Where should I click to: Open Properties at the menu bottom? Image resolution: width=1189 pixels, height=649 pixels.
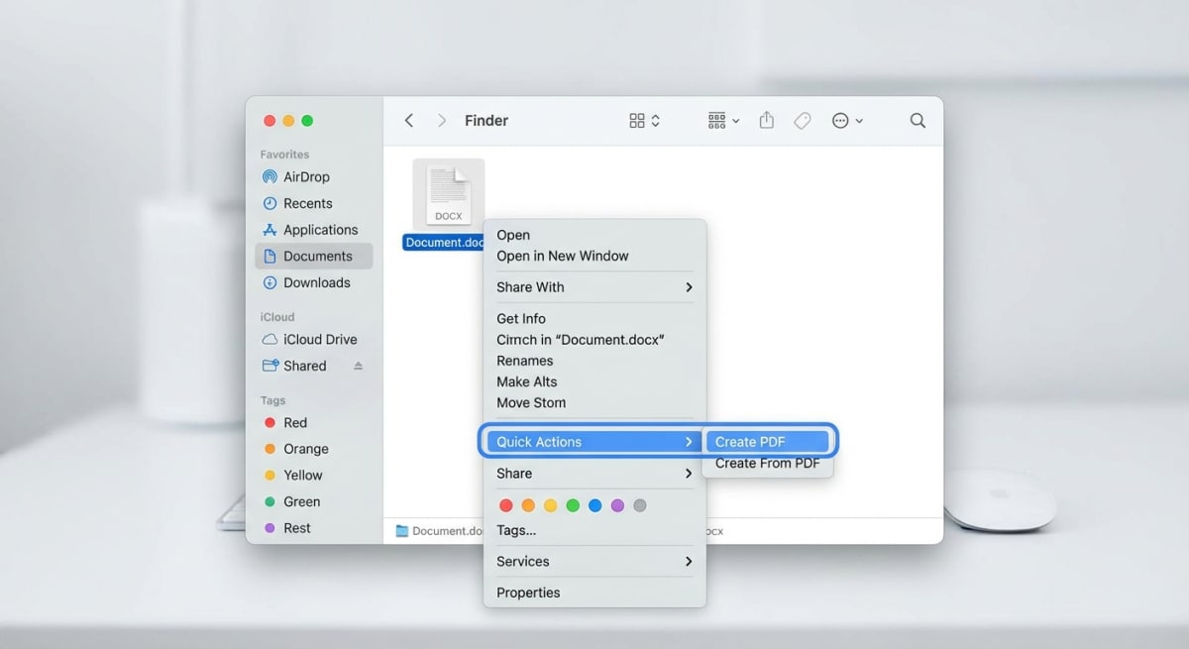[x=527, y=592]
